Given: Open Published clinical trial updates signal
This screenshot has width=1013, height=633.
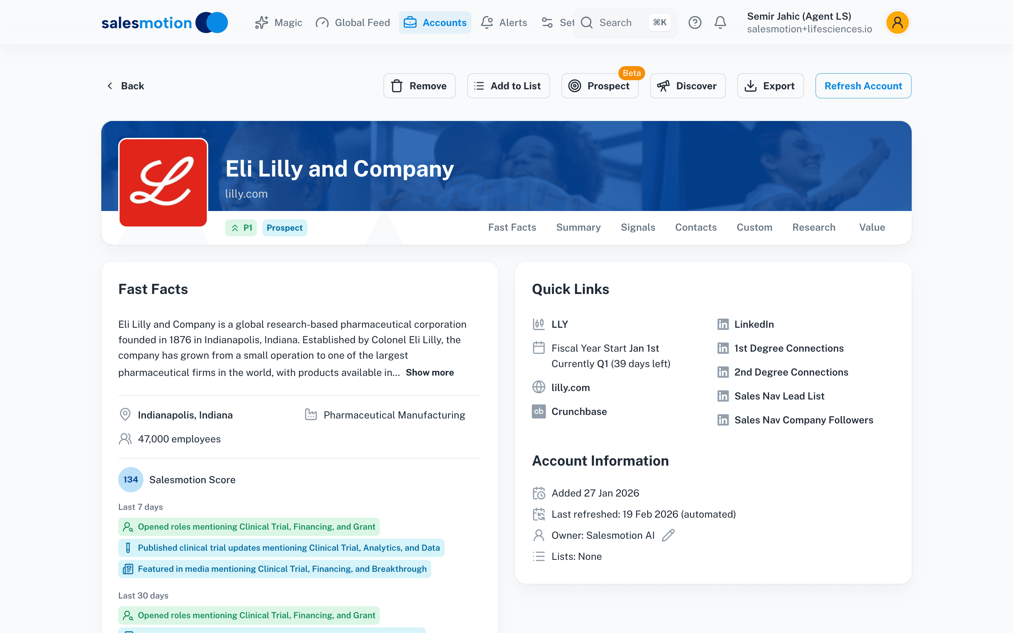Looking at the screenshot, I should 281,548.
